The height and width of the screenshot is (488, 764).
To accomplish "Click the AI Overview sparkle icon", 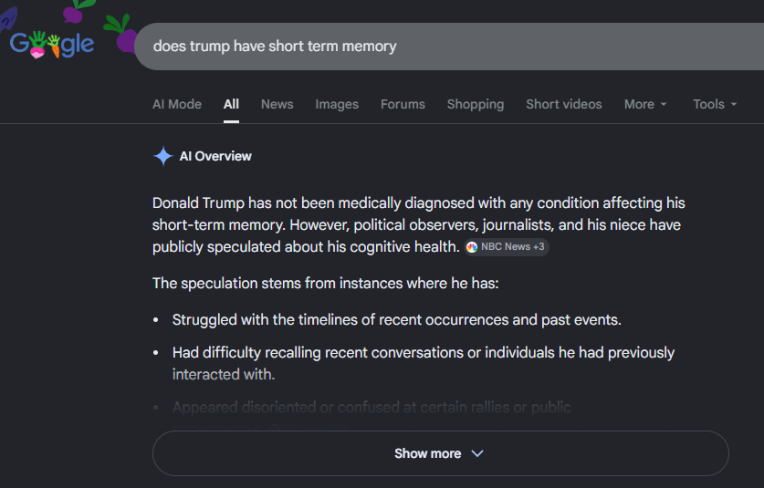I will (163, 156).
